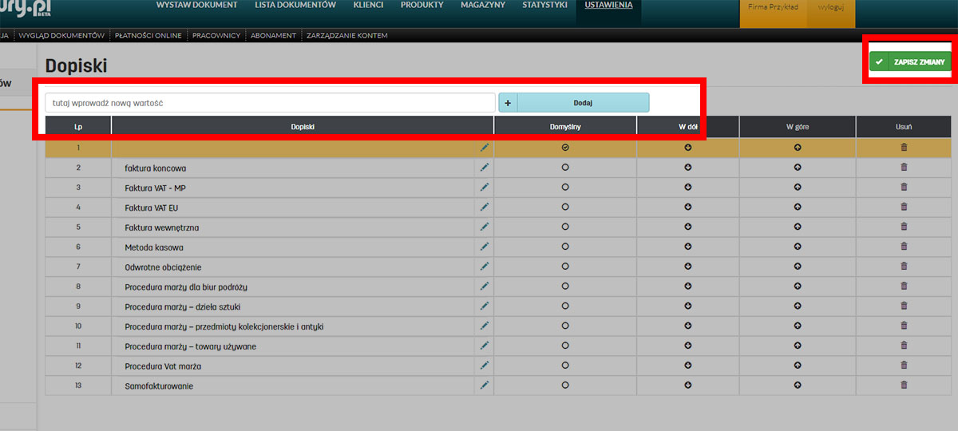Go to the 'Statystyki' menu item
Image resolution: width=958 pixels, height=431 pixels.
(545, 6)
